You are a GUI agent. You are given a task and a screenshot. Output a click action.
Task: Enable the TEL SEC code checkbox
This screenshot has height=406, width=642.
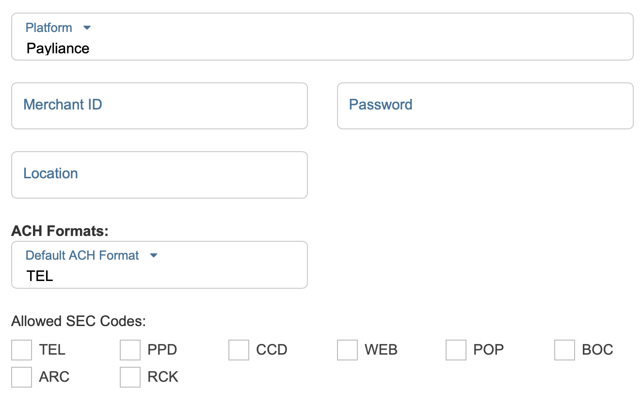click(x=21, y=350)
